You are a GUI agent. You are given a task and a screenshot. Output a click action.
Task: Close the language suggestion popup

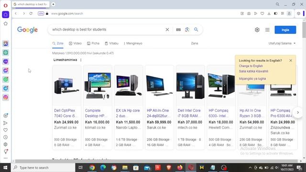coord(291,61)
